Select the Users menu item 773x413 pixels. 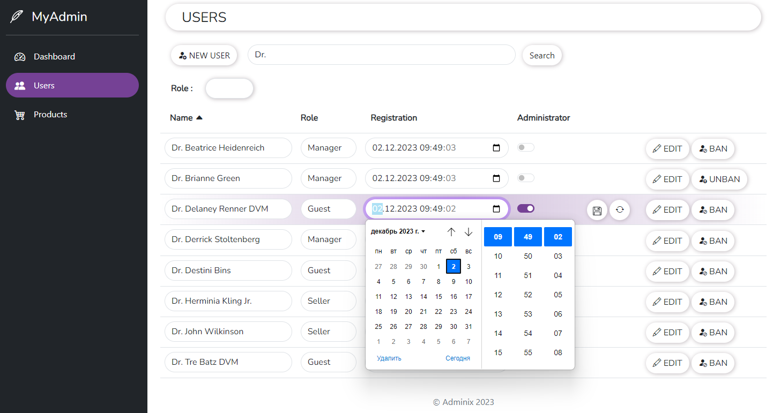point(72,85)
